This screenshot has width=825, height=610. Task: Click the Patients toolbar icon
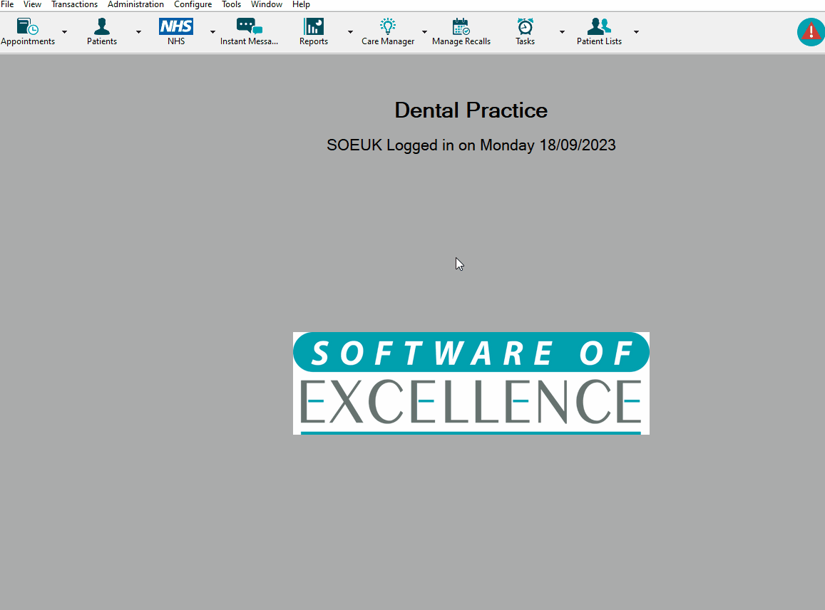click(101, 27)
